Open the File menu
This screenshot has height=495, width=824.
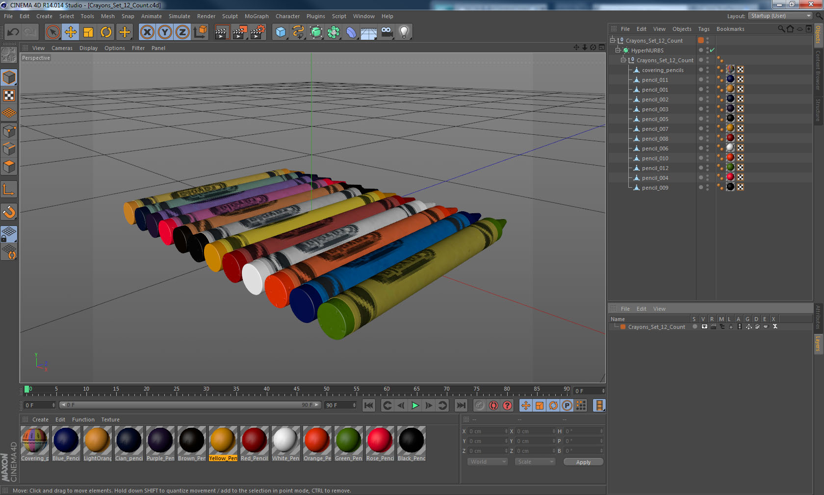(x=8, y=16)
